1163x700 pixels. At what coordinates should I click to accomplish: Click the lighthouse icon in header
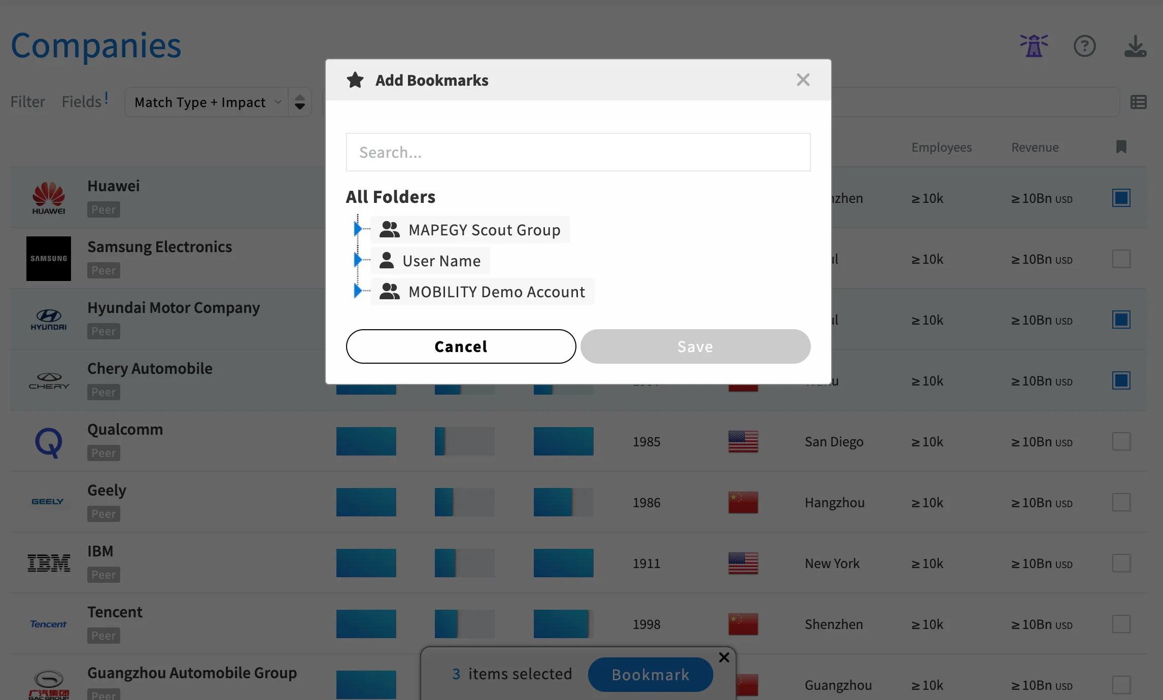point(1034,46)
